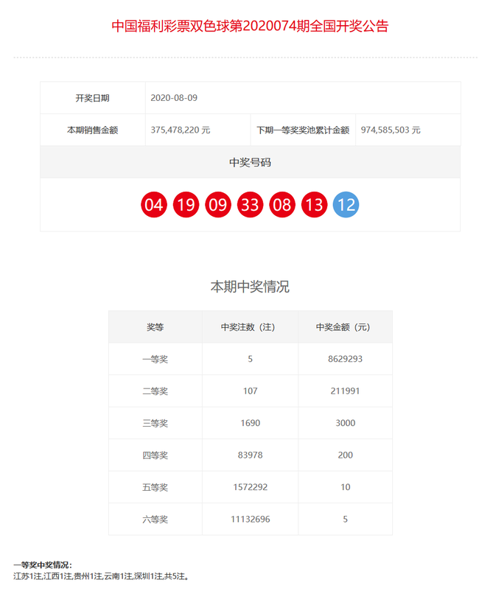Select the 一等奖 row label

pyautogui.click(x=155, y=359)
